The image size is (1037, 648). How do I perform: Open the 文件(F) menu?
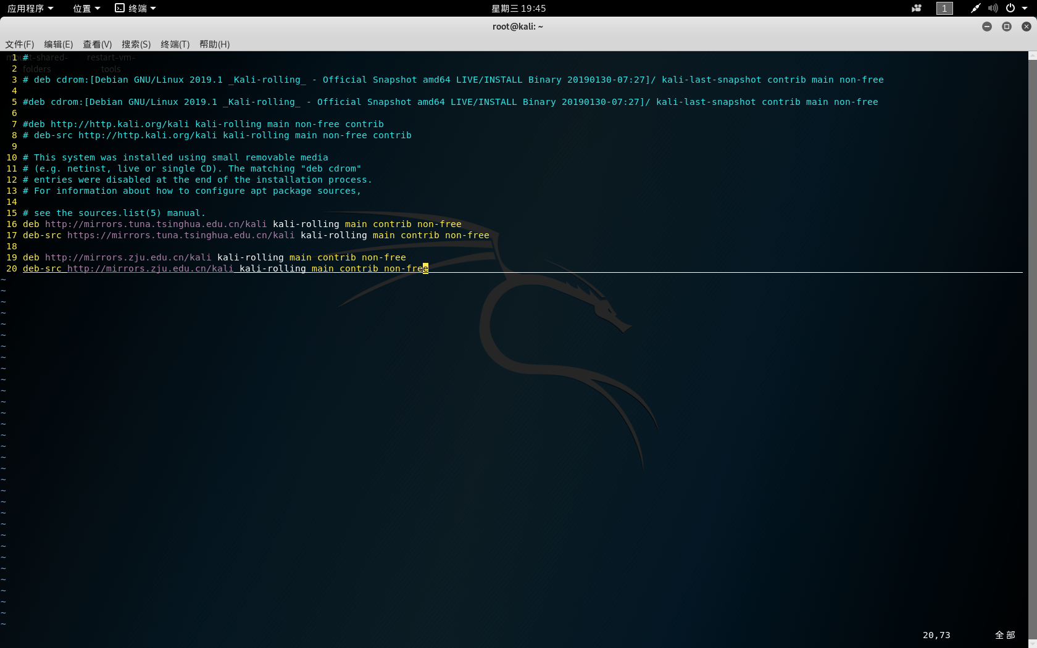click(20, 44)
